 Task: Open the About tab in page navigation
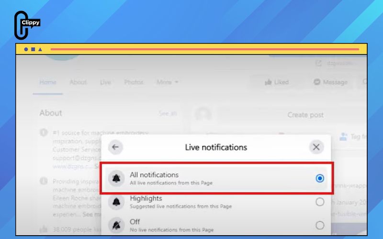78,82
